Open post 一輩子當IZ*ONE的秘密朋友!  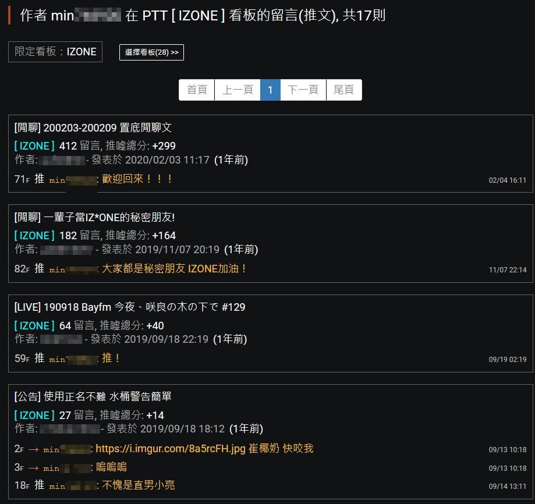[x=94, y=217]
